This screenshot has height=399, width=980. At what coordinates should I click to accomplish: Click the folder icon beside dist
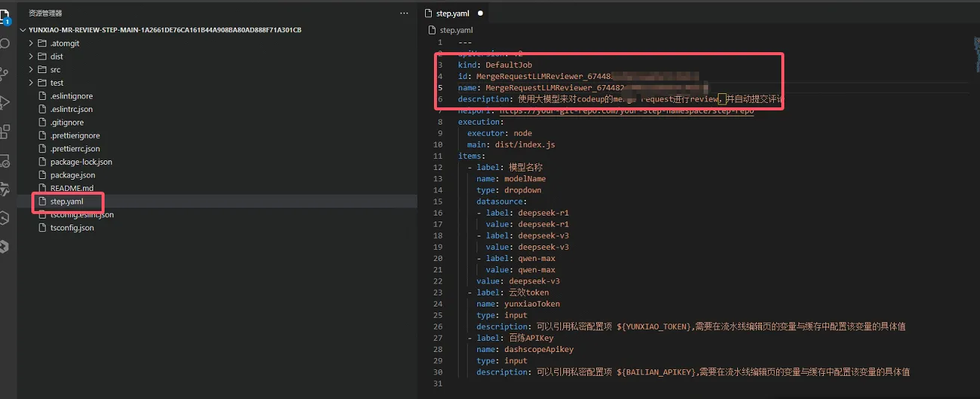pos(43,57)
